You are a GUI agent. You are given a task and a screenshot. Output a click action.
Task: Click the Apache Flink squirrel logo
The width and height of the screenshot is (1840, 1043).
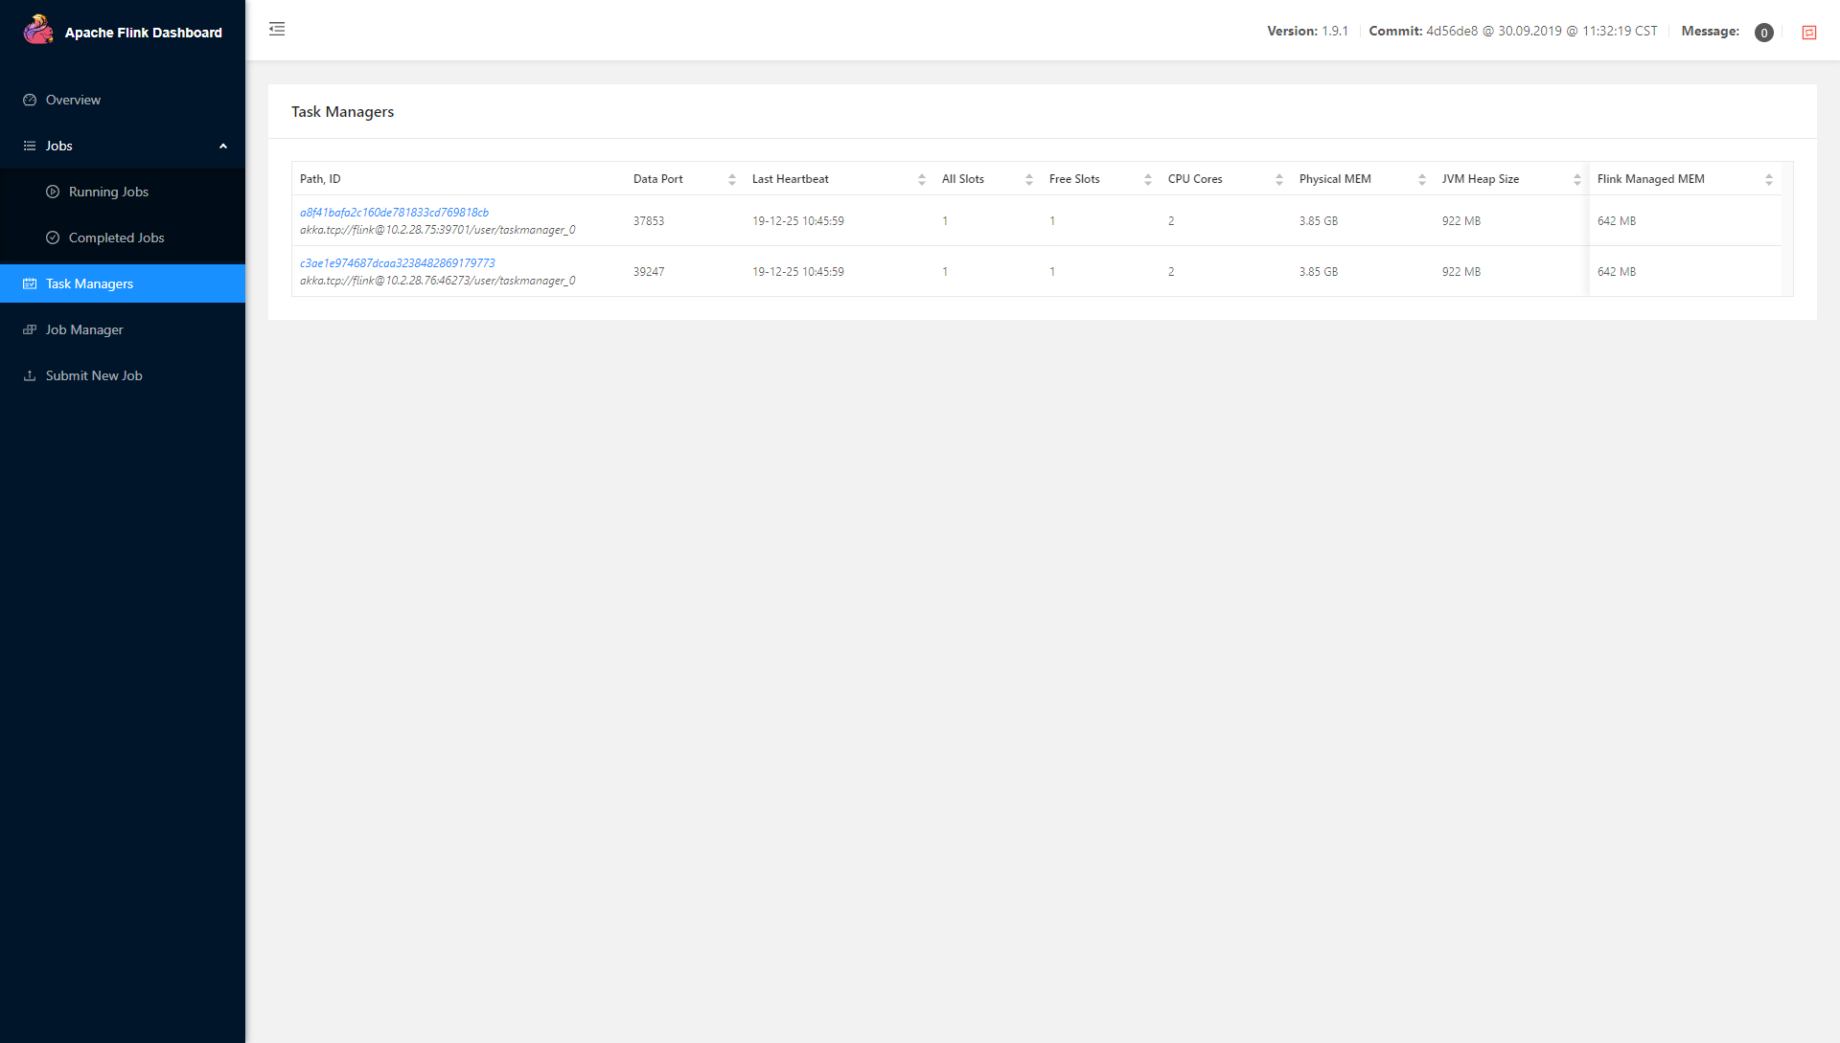coord(38,30)
